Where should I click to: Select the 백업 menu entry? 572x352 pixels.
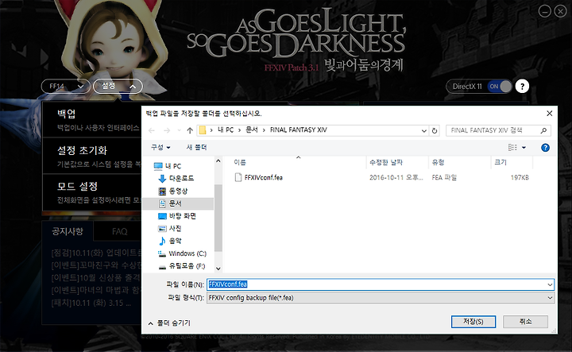pos(92,120)
